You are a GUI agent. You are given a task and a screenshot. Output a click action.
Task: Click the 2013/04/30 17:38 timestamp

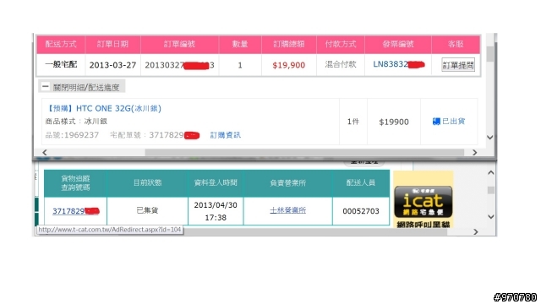tap(216, 211)
